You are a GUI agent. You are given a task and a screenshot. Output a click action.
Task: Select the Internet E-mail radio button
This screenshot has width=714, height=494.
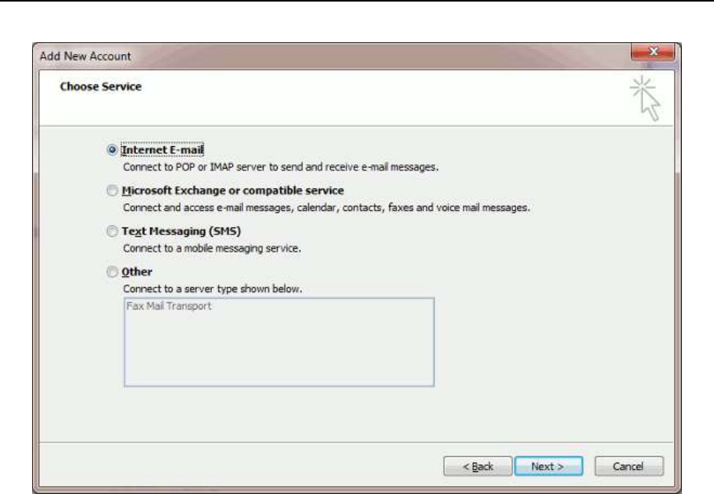[112, 150]
